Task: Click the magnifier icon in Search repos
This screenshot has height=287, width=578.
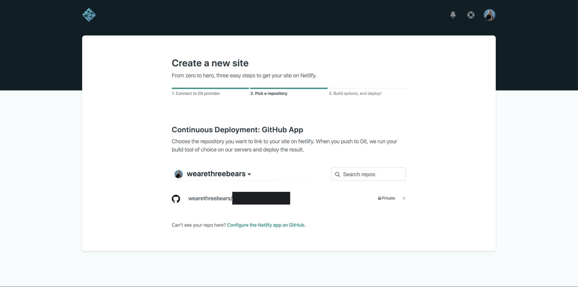Action: [338, 174]
